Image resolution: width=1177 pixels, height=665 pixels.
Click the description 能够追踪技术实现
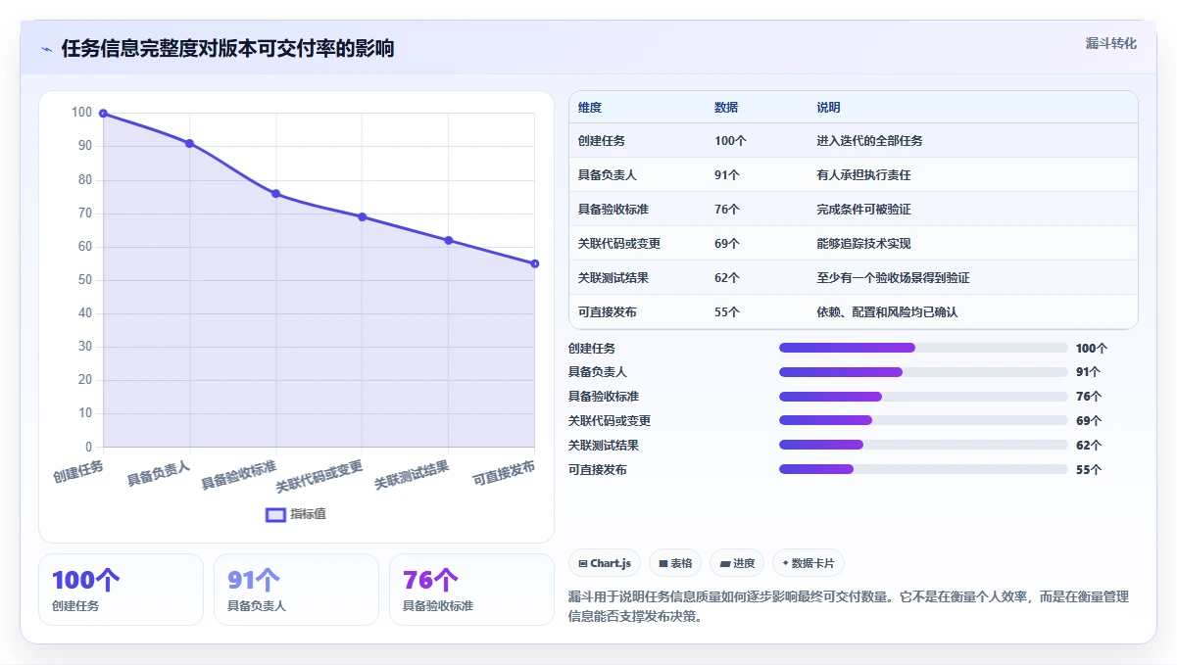[x=863, y=244]
